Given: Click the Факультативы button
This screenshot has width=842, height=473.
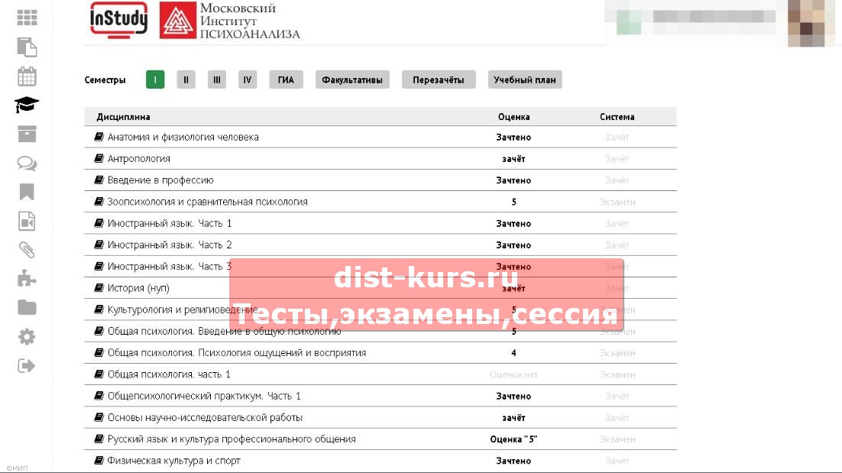Looking at the screenshot, I should pyautogui.click(x=352, y=79).
